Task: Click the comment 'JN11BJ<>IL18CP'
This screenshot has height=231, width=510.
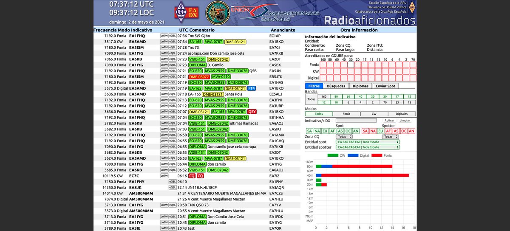Action: 202,187
